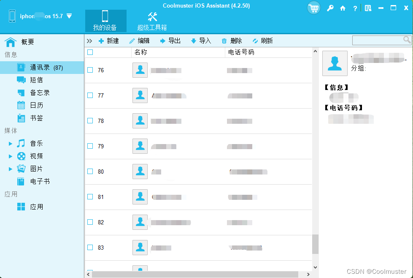
Task: Expand the 图片 tree arrow
Action: coord(10,169)
